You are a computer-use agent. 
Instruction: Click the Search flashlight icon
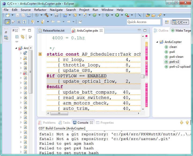[x=159, y=15]
